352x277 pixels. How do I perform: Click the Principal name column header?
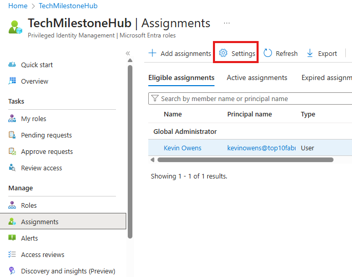pos(249,114)
